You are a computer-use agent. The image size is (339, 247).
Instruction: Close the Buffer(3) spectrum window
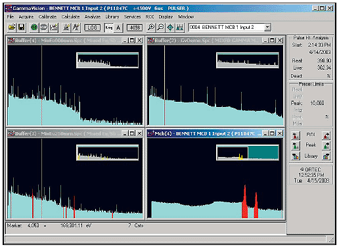click(x=139, y=133)
